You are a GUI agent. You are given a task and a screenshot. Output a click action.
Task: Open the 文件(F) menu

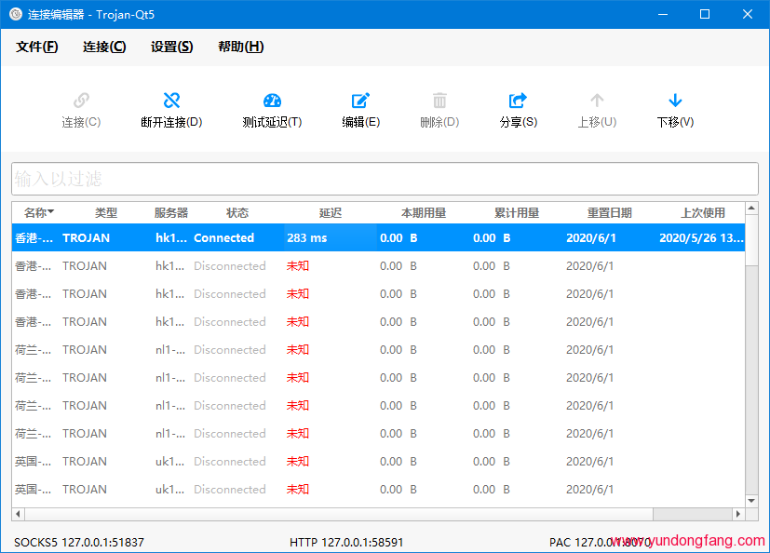pyautogui.click(x=37, y=47)
